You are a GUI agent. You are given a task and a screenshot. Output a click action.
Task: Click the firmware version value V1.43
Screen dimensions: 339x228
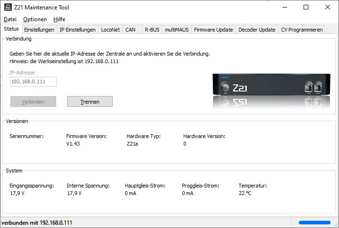[x=73, y=144]
